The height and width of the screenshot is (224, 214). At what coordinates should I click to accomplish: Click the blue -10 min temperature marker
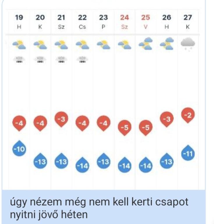coord(19,149)
